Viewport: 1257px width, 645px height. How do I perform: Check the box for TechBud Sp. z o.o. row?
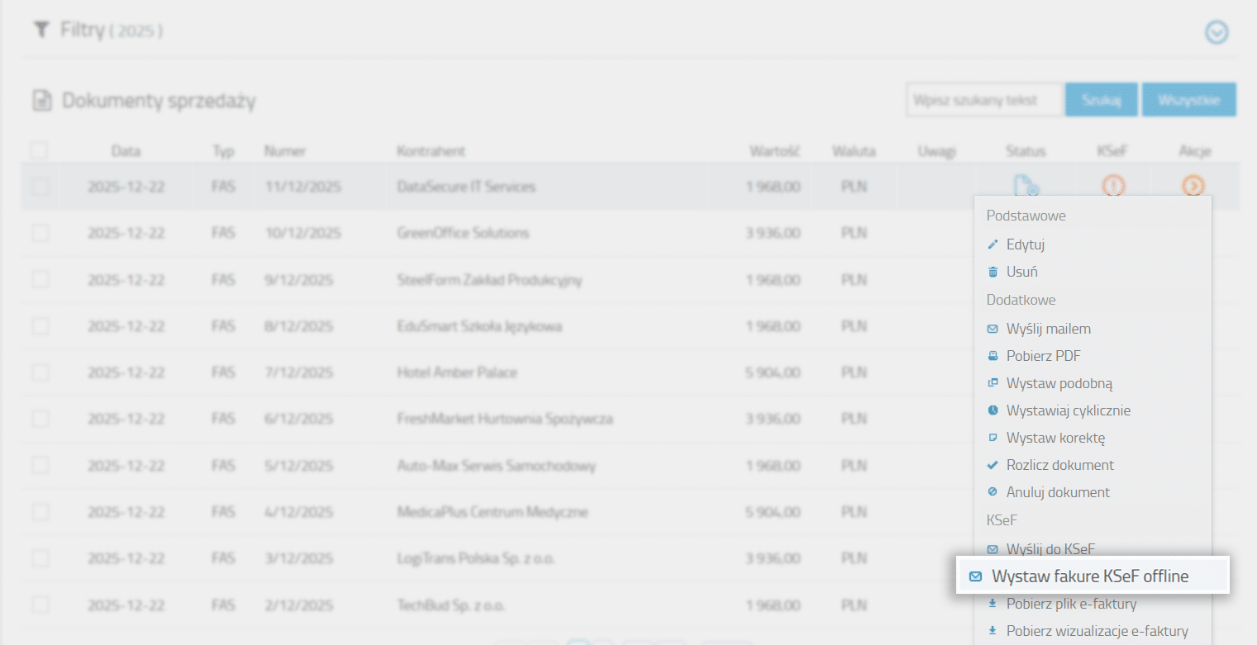[x=40, y=605]
